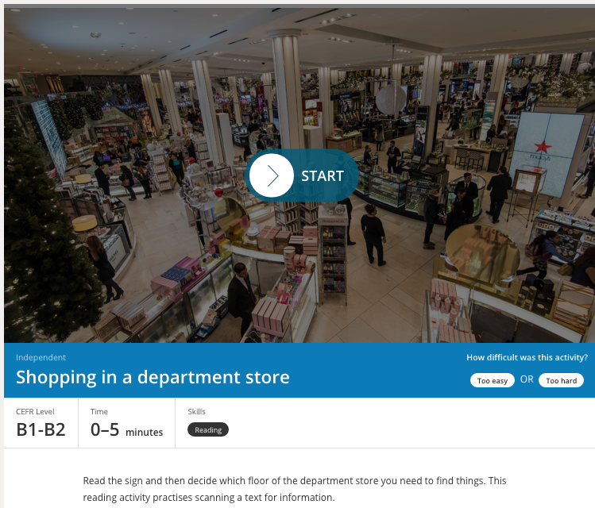Click the round gold mirror display in photo
Screen dimensions: 595x508
coord(482,253)
